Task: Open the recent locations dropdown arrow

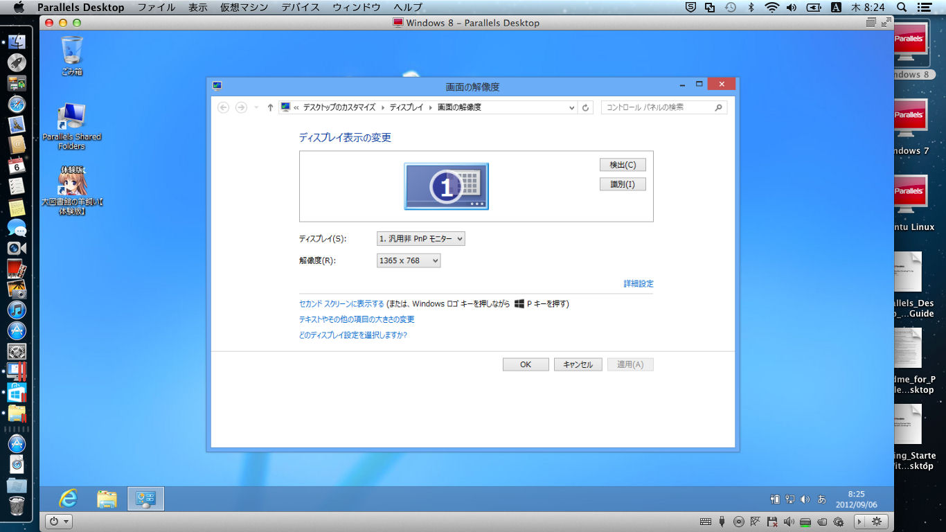Action: (256, 107)
